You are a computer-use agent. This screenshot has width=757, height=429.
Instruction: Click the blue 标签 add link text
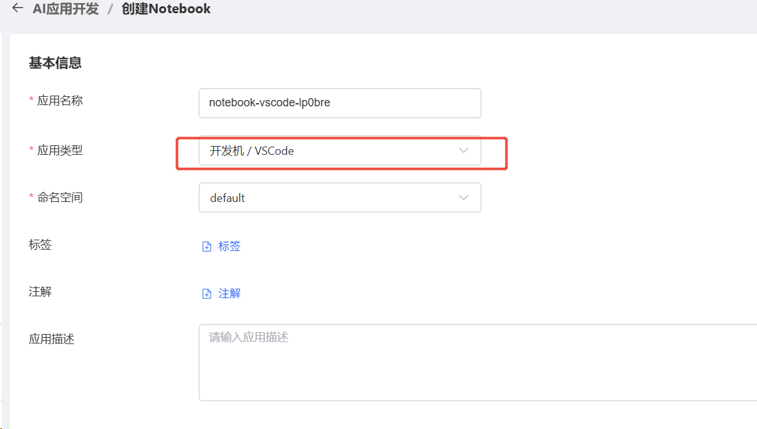[229, 247]
